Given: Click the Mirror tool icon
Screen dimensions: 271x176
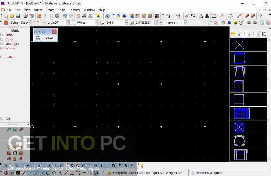Looking at the screenshot, I should [201, 16].
